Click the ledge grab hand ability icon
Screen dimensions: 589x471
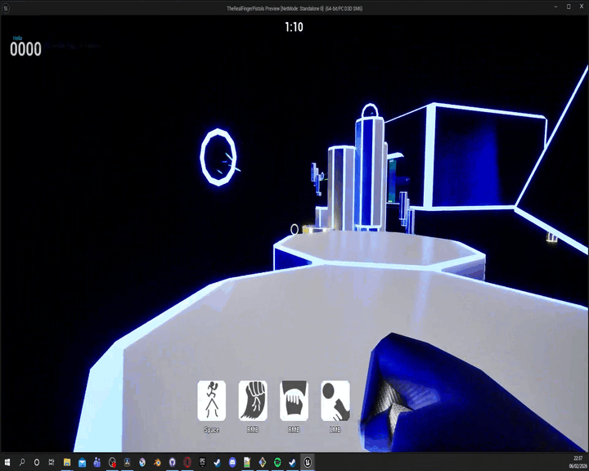click(x=294, y=401)
